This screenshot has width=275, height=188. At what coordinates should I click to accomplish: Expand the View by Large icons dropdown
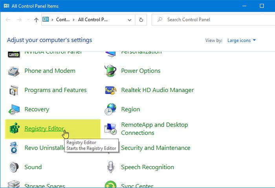coord(242,40)
